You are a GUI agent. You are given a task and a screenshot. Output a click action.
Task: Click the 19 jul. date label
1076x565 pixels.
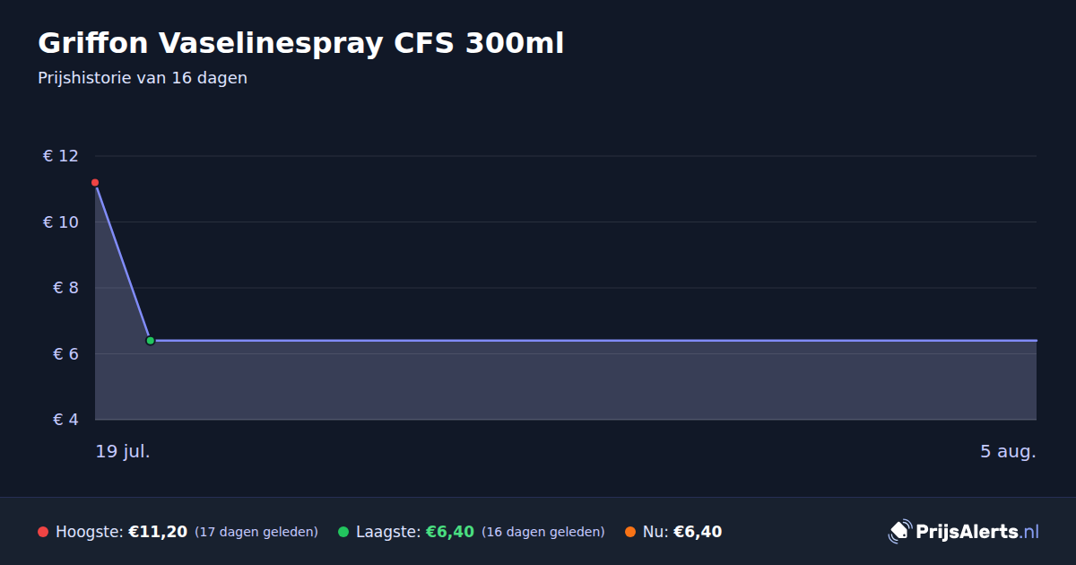click(123, 451)
